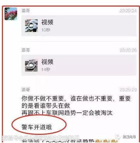This screenshot has height=143, width=140.
Task: Click the WeChat logo beside 防骗先知
Action: (118, 137)
